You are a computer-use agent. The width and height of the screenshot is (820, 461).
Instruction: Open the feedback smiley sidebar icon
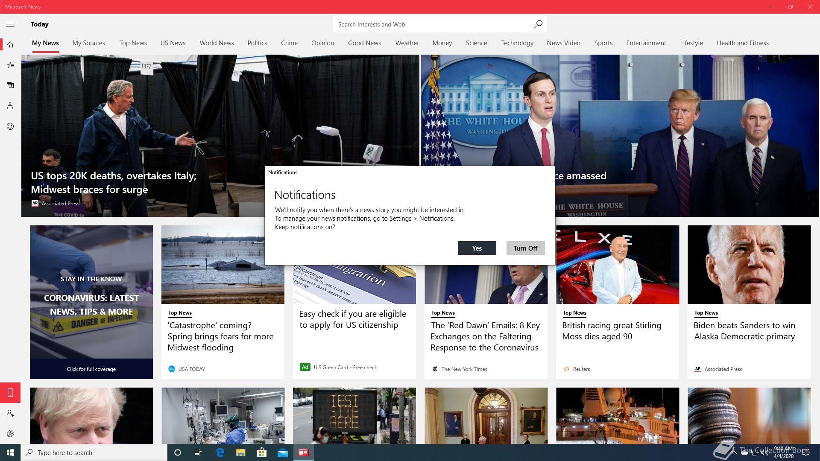10,126
